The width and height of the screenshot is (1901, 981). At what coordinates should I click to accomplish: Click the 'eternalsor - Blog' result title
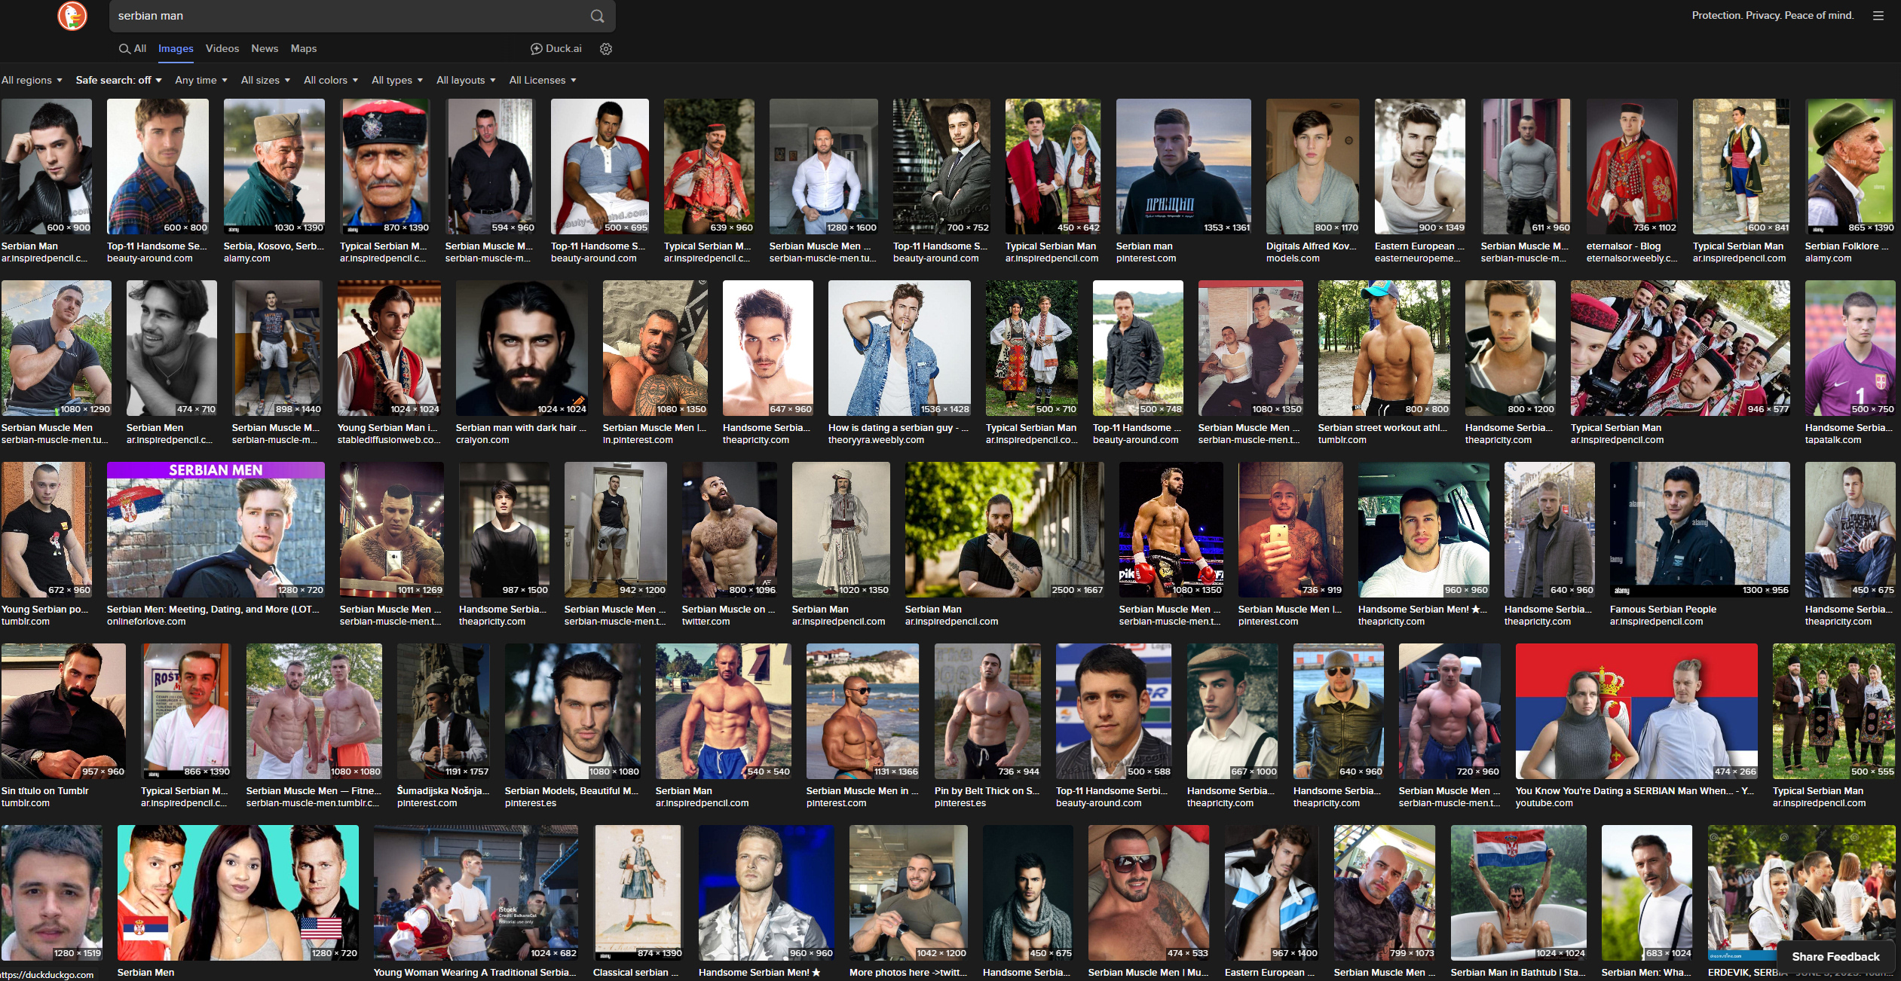click(1623, 246)
